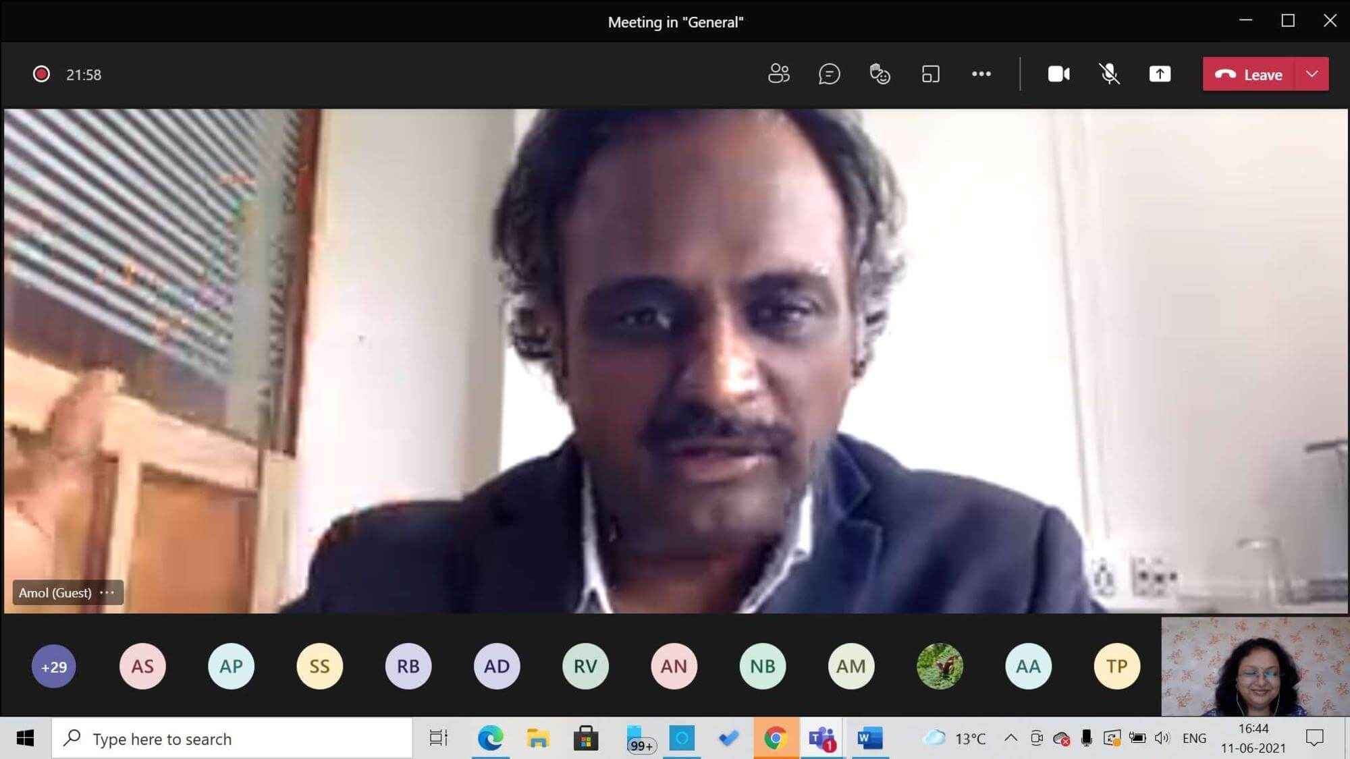This screenshot has height=759, width=1350.
Task: Click the recording indicator dot
Action: [x=41, y=74]
